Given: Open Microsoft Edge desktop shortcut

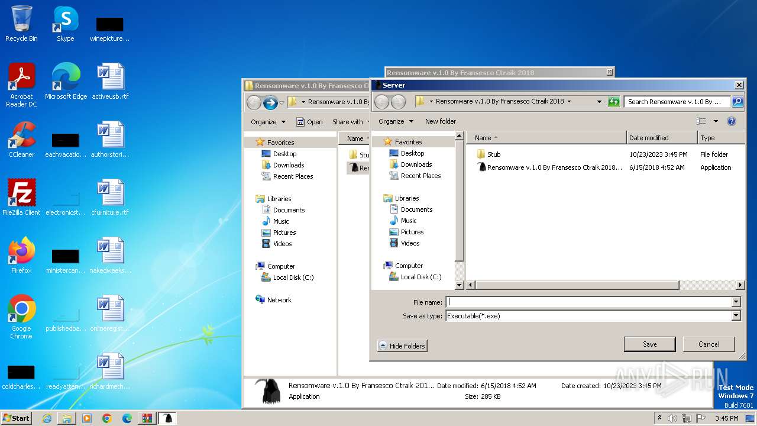Looking at the screenshot, I should click(x=66, y=82).
